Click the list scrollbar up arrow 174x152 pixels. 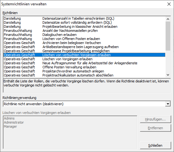(168, 19)
